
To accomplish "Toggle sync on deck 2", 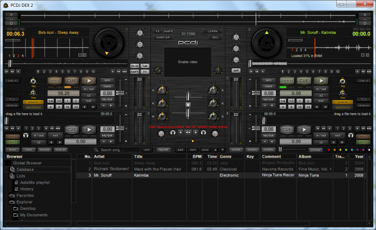I will [x=268, y=80].
